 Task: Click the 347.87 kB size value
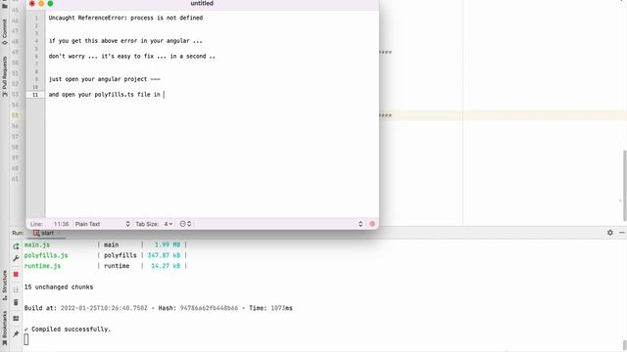(x=164, y=255)
